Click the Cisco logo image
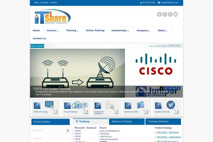This screenshot has height=142, width=213. [x=156, y=64]
